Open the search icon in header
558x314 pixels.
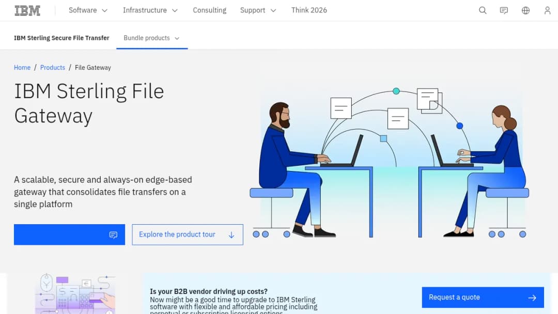pos(483,10)
